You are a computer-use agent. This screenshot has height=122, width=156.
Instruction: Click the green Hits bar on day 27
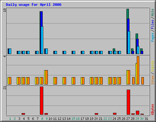click(x=128, y=14)
